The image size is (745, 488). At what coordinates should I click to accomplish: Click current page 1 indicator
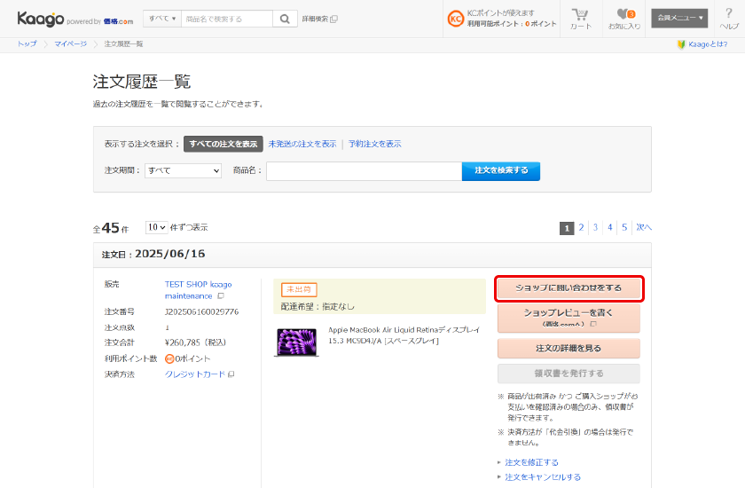pos(567,229)
